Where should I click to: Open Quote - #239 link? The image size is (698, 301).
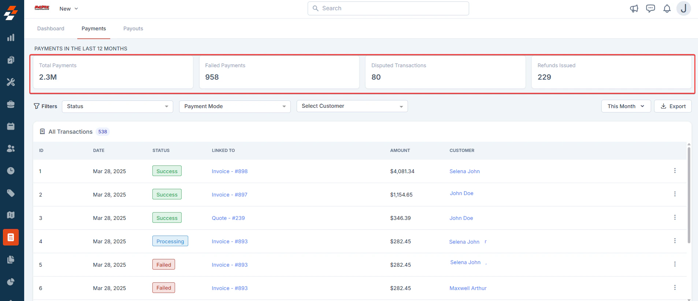(228, 218)
